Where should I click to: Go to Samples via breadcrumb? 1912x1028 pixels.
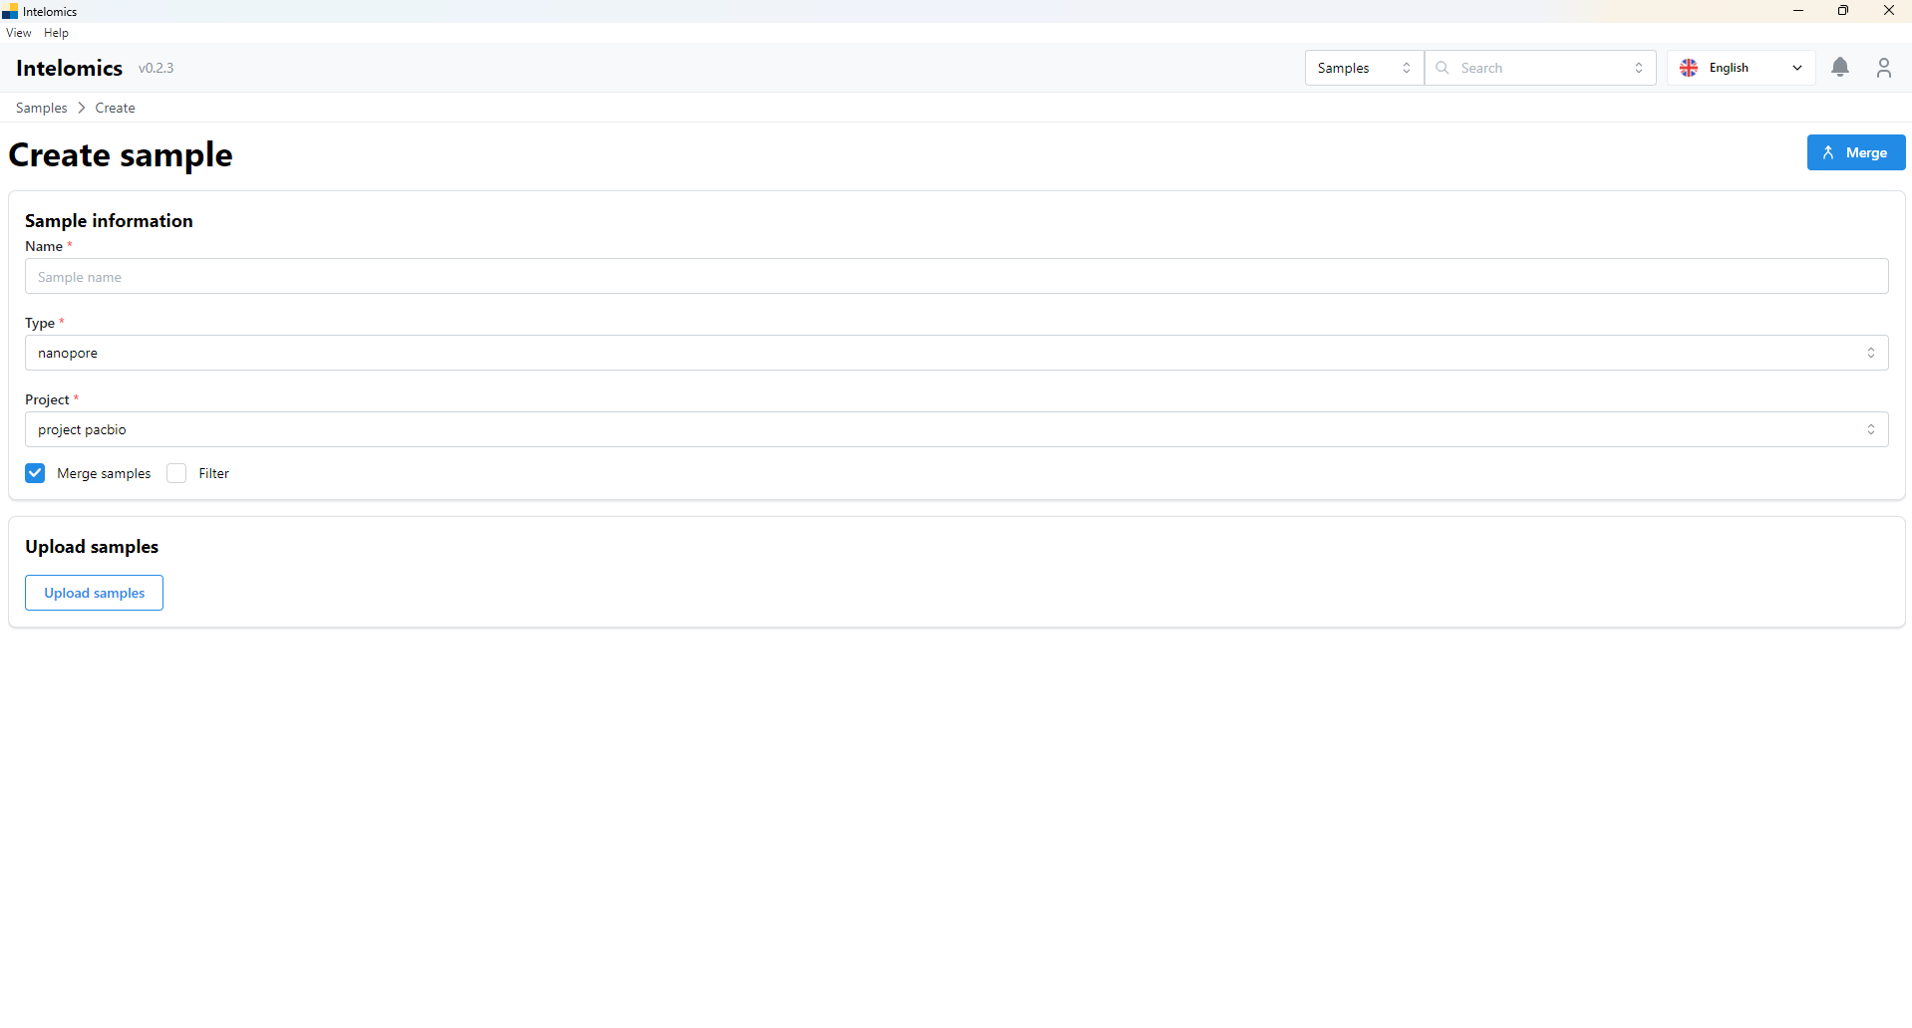coord(41,108)
